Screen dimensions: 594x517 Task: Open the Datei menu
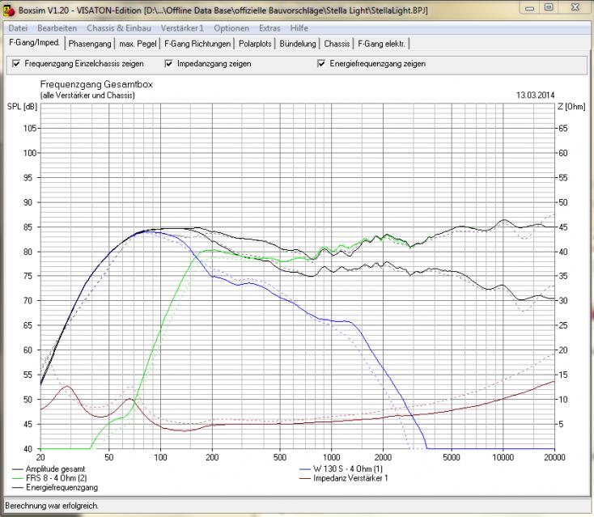tap(18, 28)
